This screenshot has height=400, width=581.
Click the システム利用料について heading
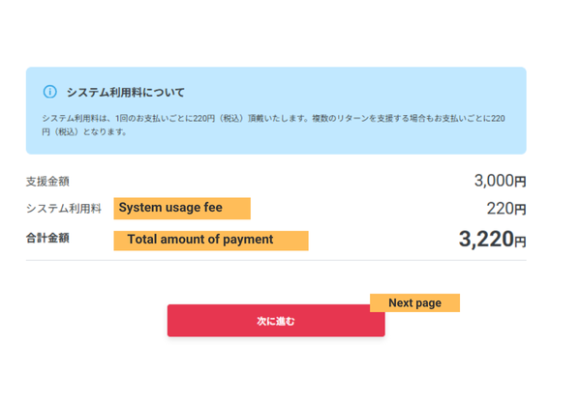tap(125, 93)
